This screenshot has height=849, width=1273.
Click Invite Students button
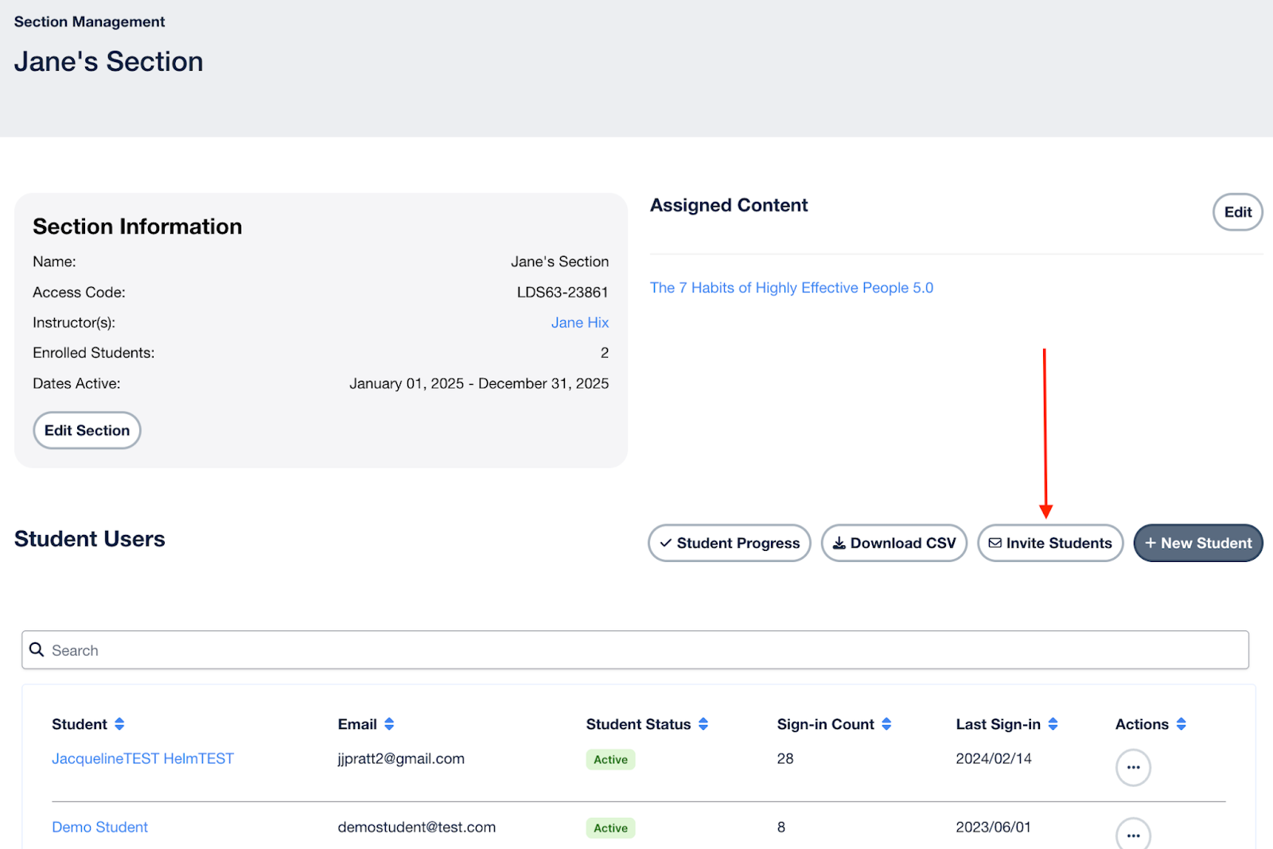point(1049,543)
